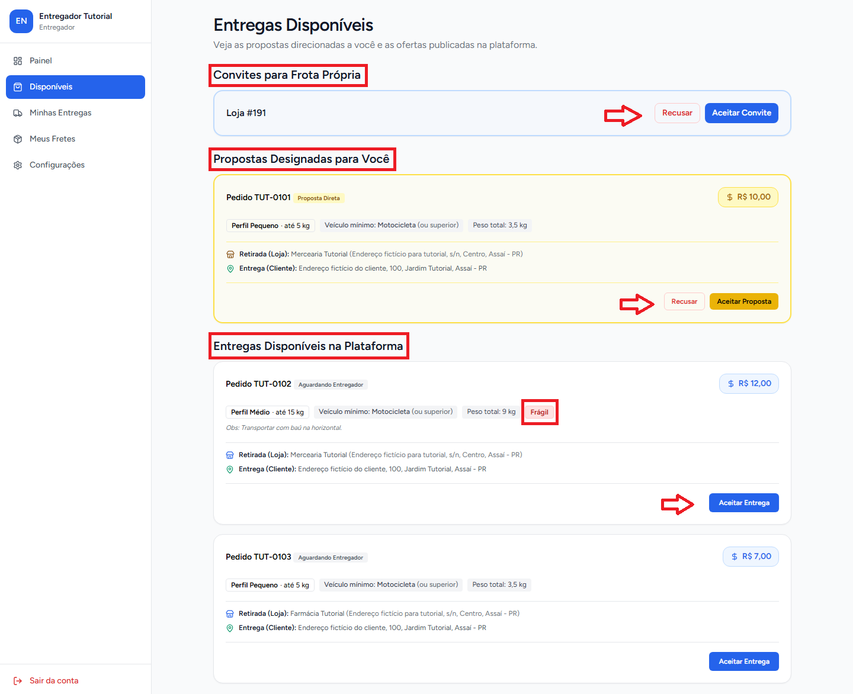This screenshot has width=853, height=694.
Task: Select Disponíveis in the sidebar
Action: 75,87
